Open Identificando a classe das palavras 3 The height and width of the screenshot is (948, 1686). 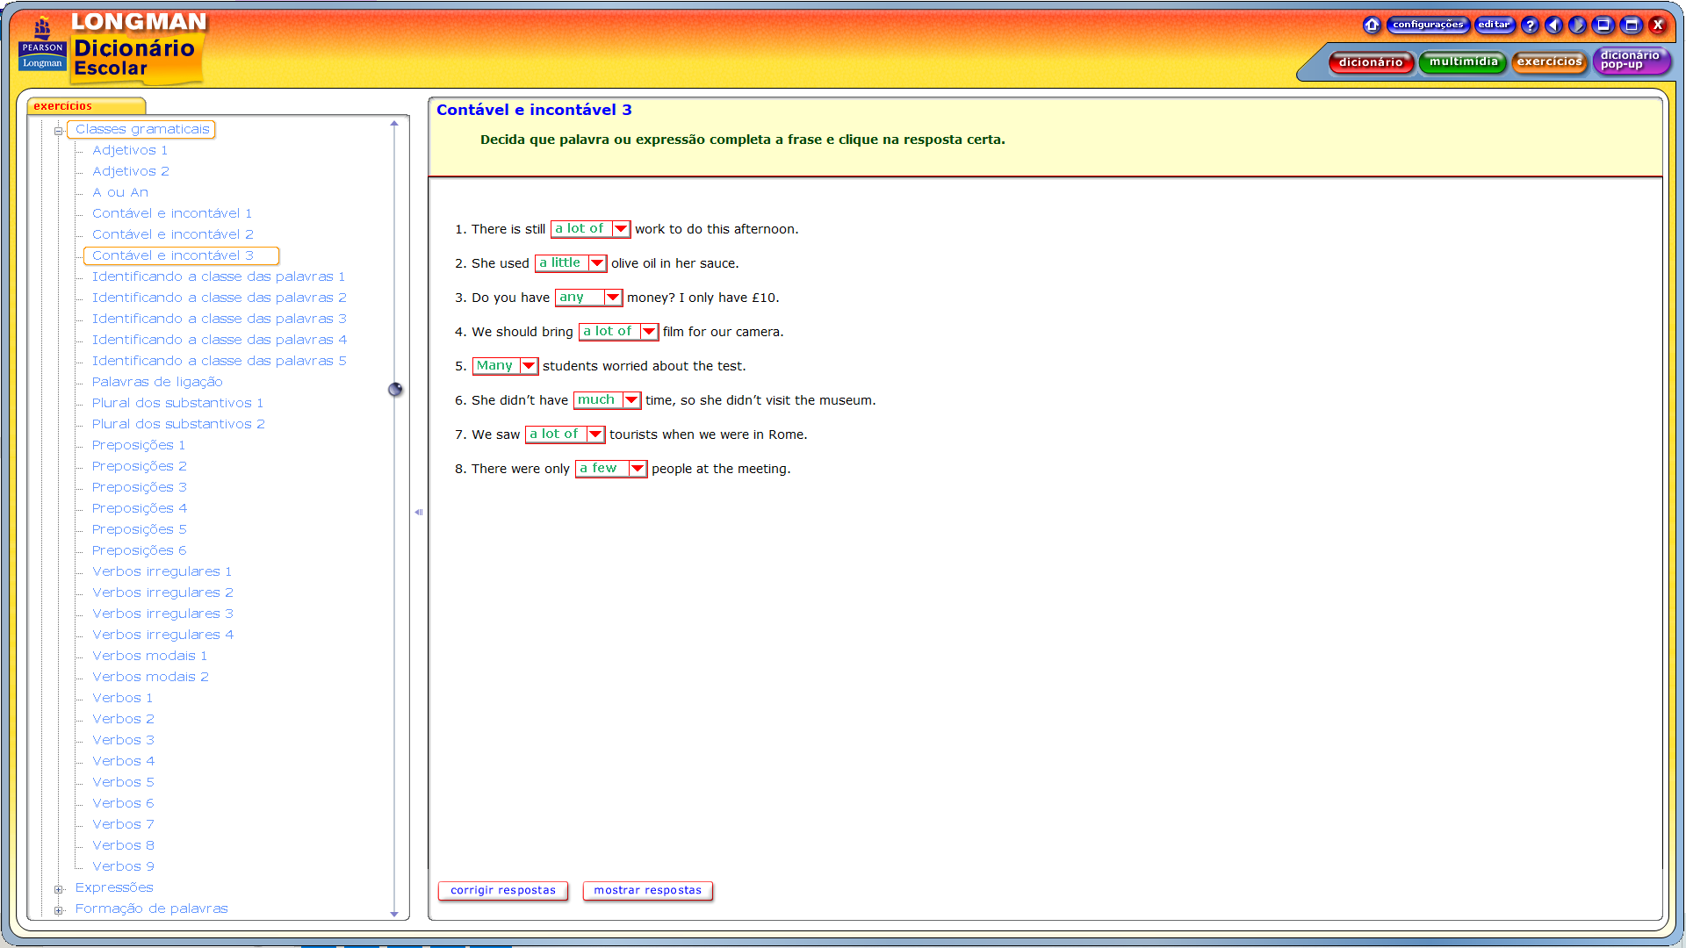220,319
